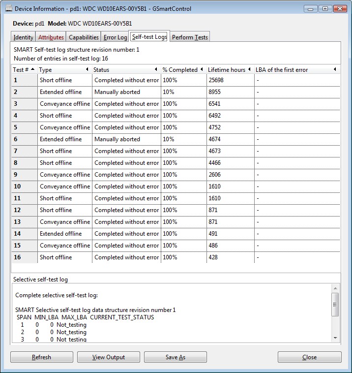This screenshot has height=373, width=352.
Task: Close the window via title bar X
Action: pos(340,9)
